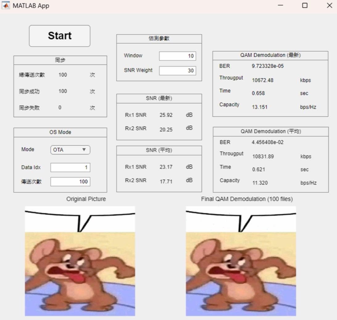Click the Start button
The height and width of the screenshot is (320, 337).
click(x=60, y=36)
